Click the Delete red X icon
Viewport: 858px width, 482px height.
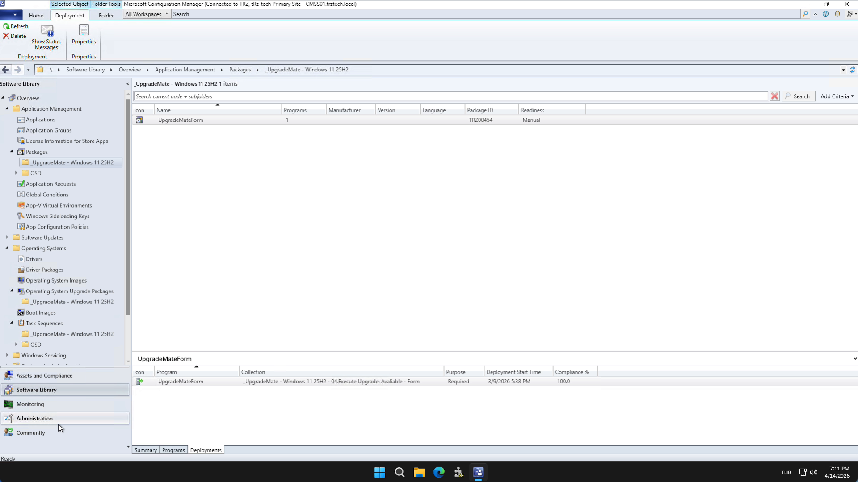click(6, 36)
